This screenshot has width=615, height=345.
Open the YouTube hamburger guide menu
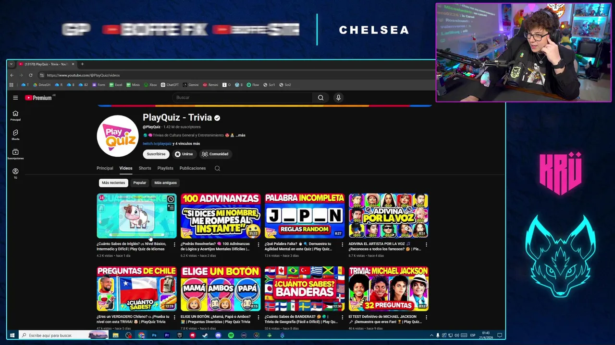(x=15, y=98)
